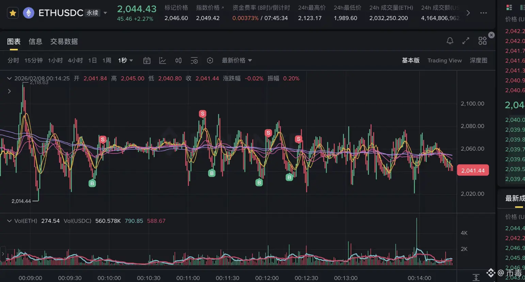Click the B buy marker near 00:11:18

[212, 173]
